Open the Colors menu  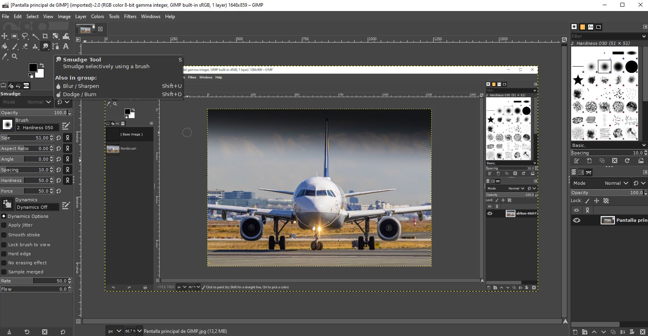(x=97, y=17)
